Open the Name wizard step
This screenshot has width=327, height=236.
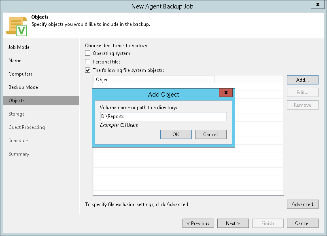(15, 61)
